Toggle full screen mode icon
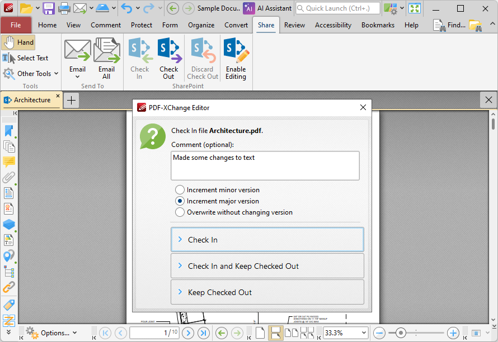 (x=415, y=8)
